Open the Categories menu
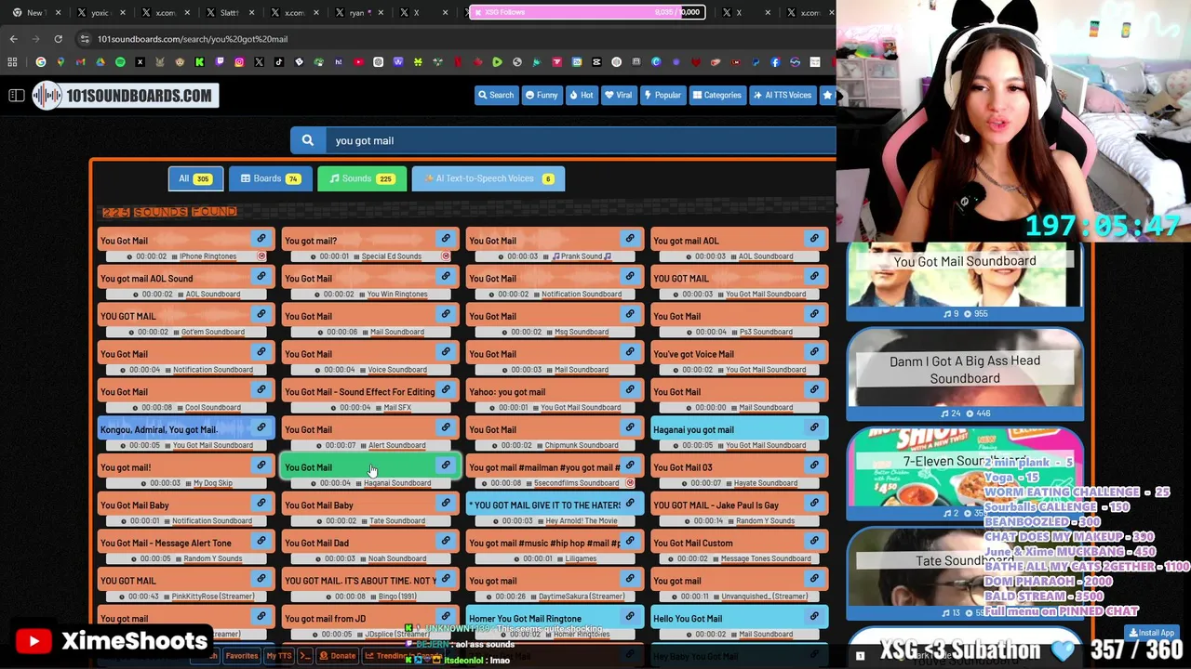Viewport: 1191px width, 669px height. [x=717, y=95]
